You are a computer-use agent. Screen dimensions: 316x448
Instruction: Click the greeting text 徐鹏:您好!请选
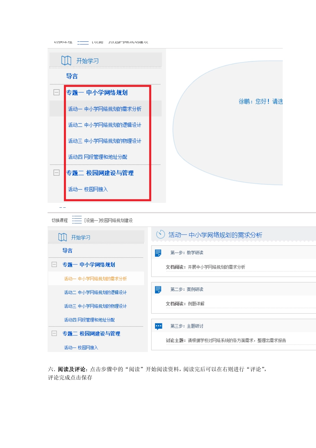click(261, 101)
